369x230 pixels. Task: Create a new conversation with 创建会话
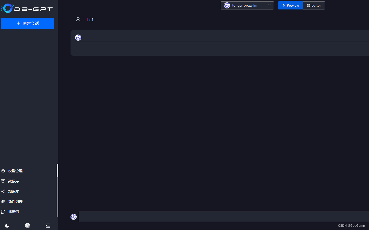28,23
